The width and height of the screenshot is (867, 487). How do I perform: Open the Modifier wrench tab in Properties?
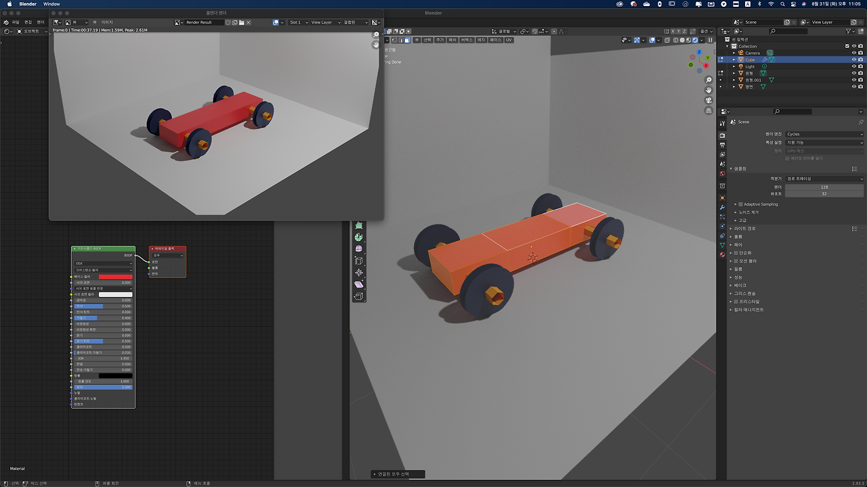[722, 207]
